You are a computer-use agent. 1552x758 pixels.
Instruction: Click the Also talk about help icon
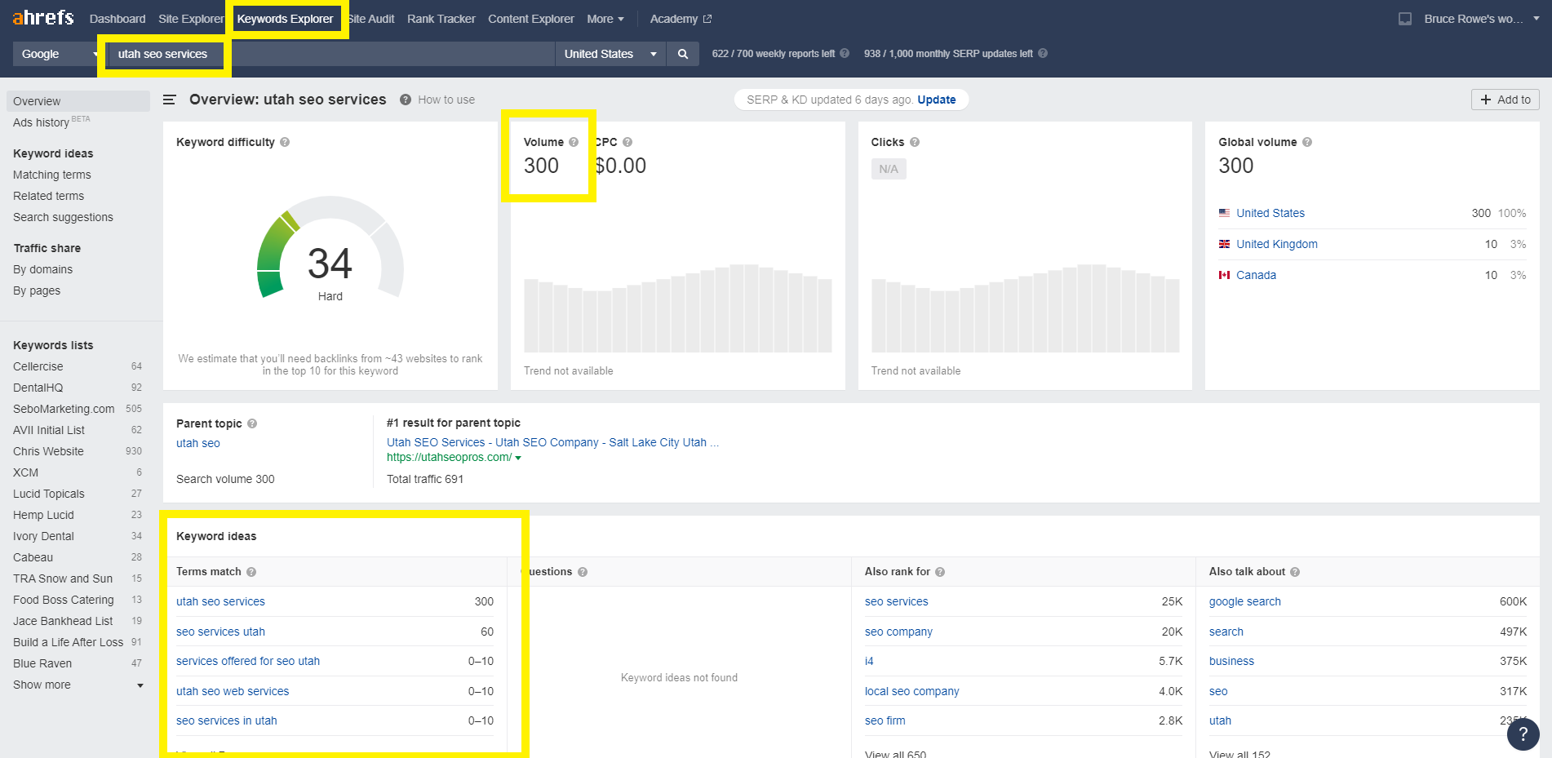coord(1295,572)
